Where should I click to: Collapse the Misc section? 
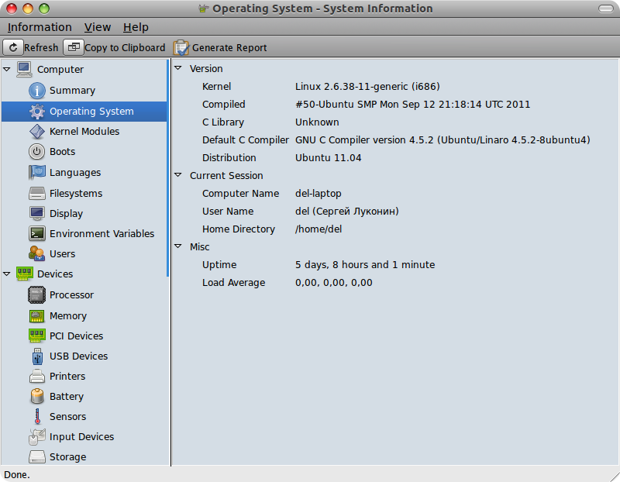[x=178, y=246]
